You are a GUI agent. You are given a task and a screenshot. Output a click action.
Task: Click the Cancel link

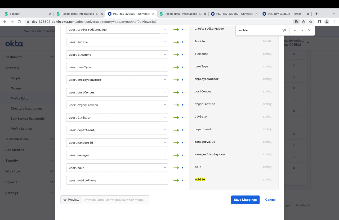tap(270, 200)
